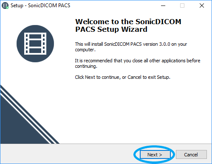Click blank white area below the instructions
Image resolution: width=212 pixels, height=164 pixels.
click(136, 111)
